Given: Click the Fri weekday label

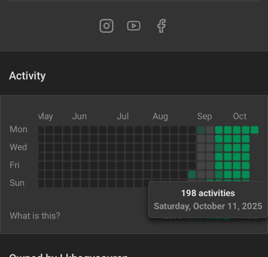Looking at the screenshot, I should [15, 165].
